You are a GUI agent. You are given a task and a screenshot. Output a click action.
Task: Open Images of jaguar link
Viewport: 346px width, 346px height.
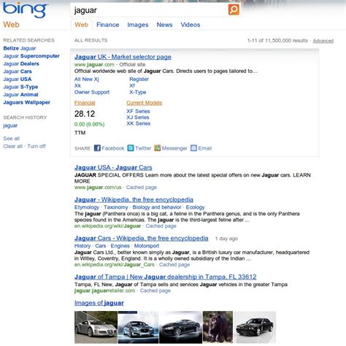[x=99, y=303]
